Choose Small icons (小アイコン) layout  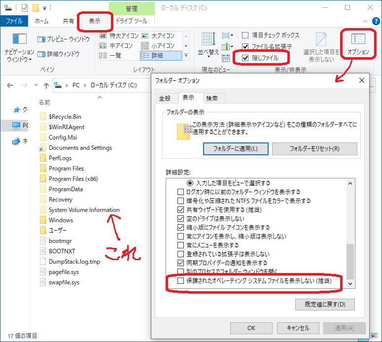tap(158, 45)
